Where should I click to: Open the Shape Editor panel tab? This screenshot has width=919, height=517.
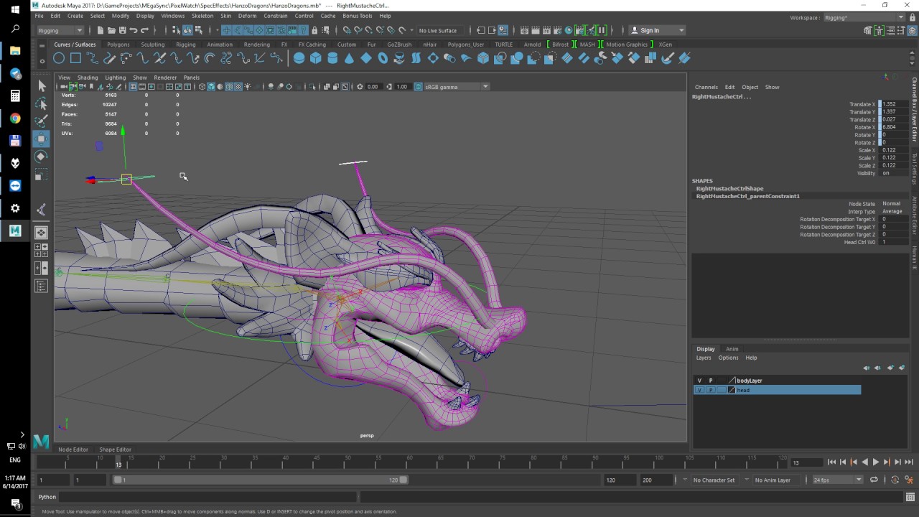[115, 450]
